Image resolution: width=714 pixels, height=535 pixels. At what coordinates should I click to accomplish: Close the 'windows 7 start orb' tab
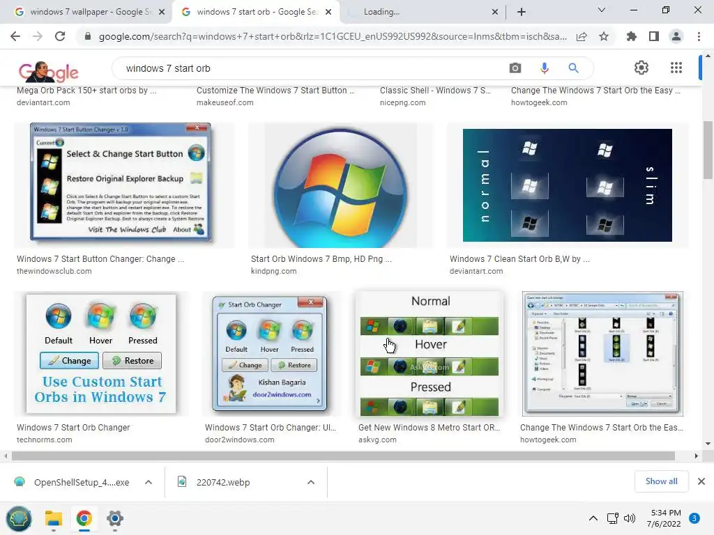pos(328,12)
